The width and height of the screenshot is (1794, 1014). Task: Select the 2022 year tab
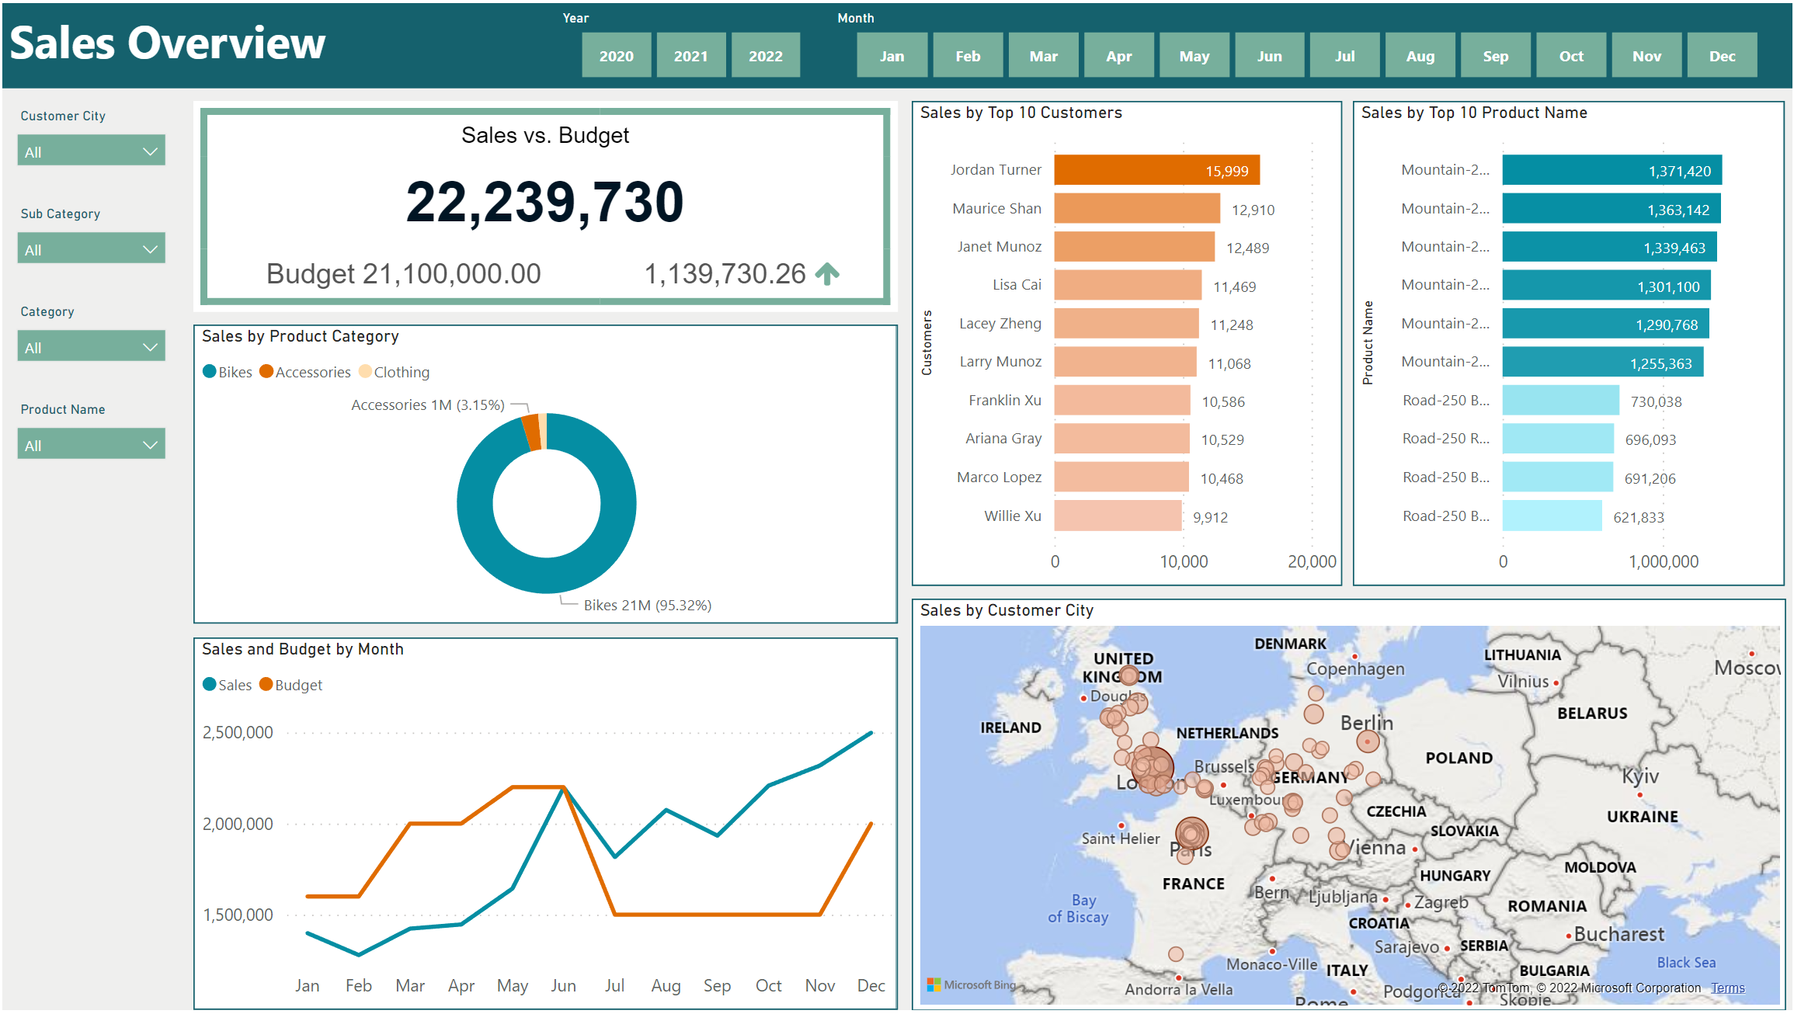(766, 54)
